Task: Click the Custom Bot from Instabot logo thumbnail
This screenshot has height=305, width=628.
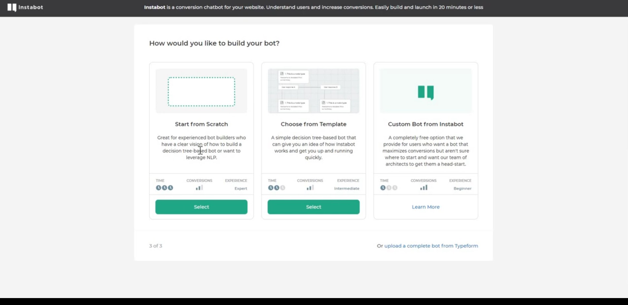Action: 426,91
